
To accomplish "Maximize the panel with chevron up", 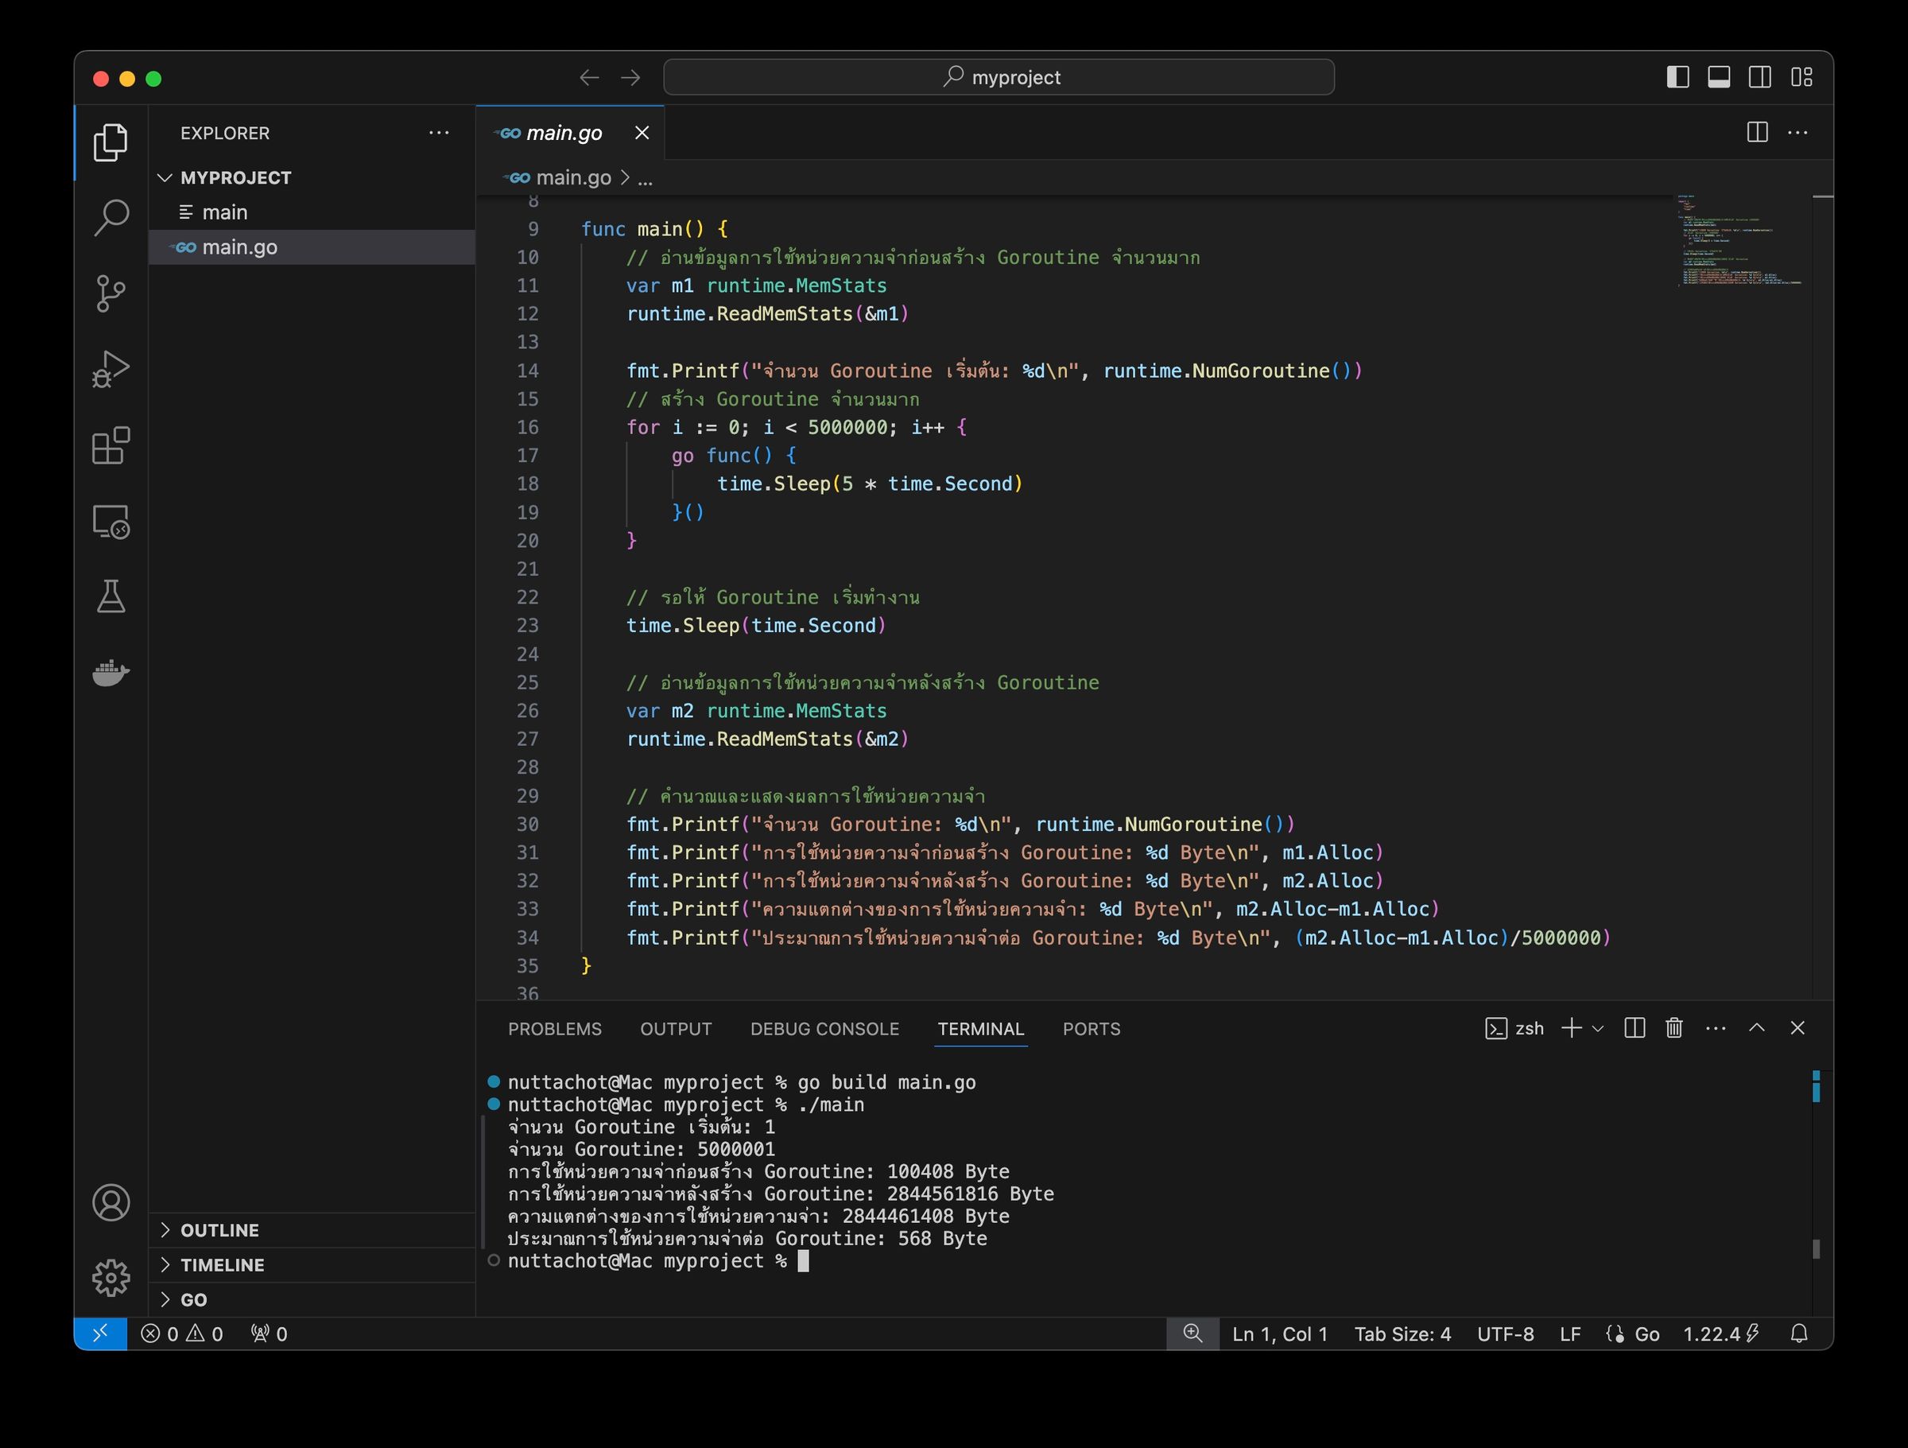I will (x=1757, y=1027).
